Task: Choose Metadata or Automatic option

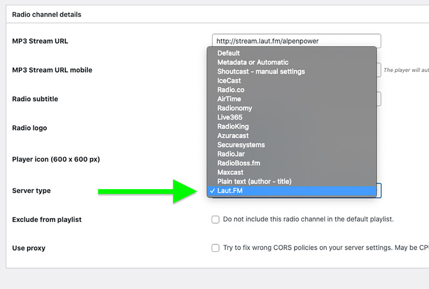Action: (x=253, y=62)
